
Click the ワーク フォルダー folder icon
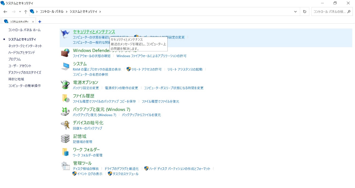[x=65, y=152]
